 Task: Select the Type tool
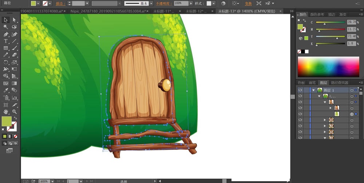[5, 41]
